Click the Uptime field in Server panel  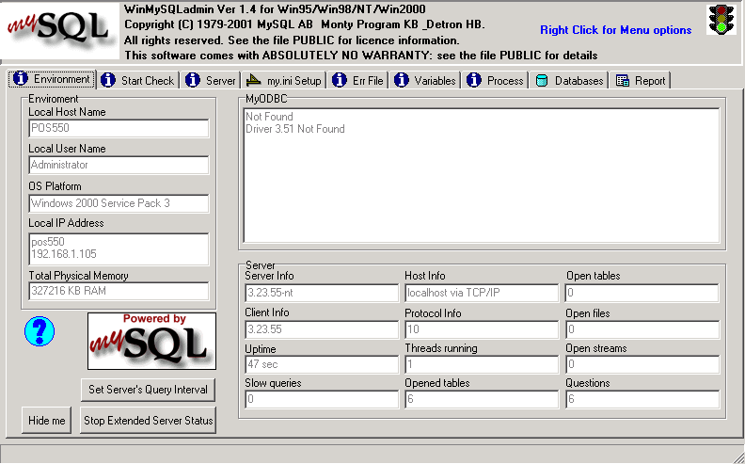(x=322, y=364)
